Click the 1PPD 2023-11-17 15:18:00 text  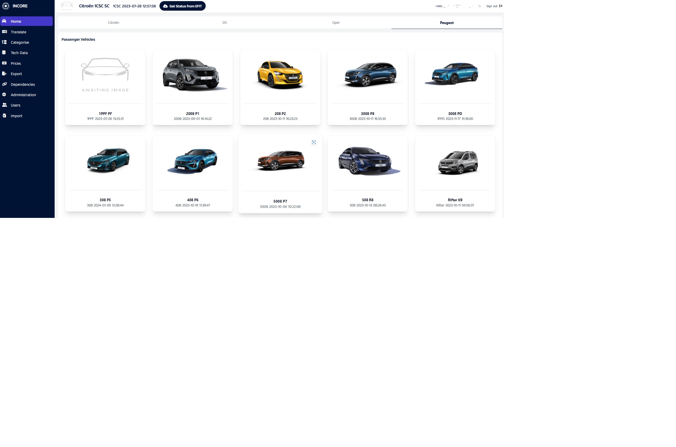click(455, 119)
